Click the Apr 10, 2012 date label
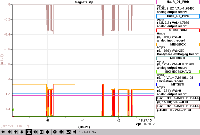Viewport: 200px width, 135px height. (145, 124)
